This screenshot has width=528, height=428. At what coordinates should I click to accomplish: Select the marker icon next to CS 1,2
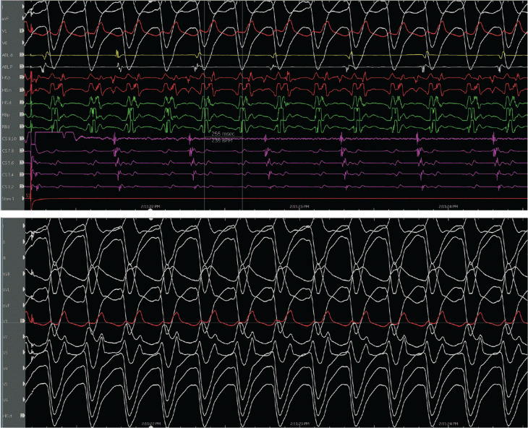(x=22, y=187)
